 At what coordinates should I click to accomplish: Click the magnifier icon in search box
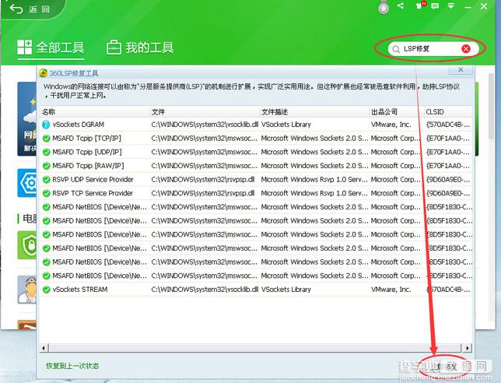[x=396, y=49]
